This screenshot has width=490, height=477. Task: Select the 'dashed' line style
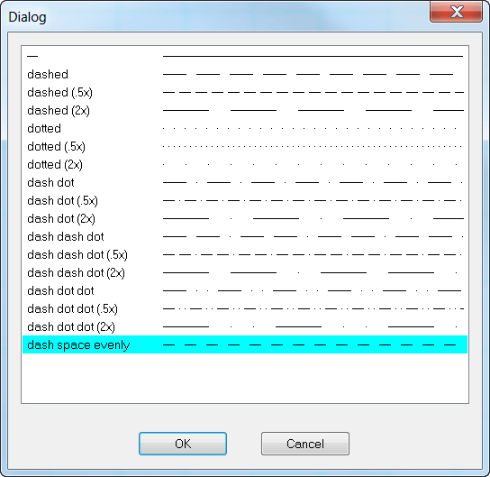pos(245,75)
